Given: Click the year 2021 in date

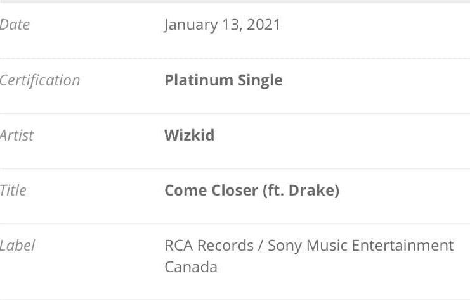Looking at the screenshot, I should pyautogui.click(x=263, y=25).
